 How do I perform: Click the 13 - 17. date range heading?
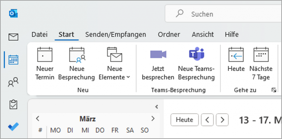click(260, 120)
